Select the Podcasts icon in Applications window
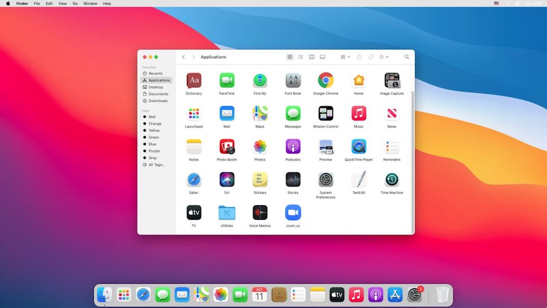Viewport: 547px width, 308px height. click(293, 147)
